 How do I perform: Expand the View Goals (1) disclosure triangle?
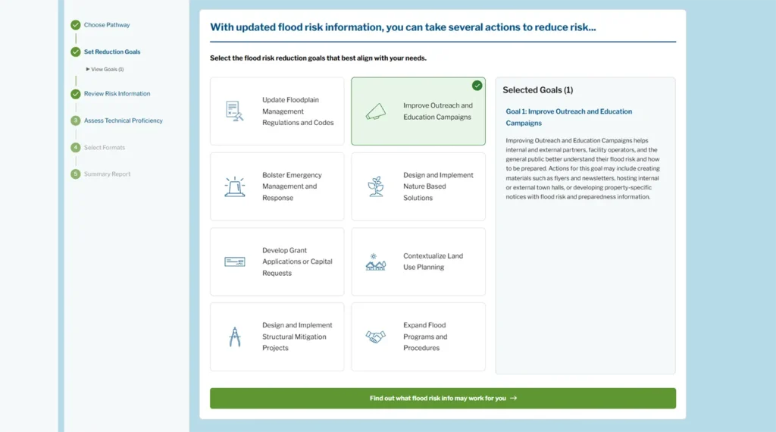coord(88,69)
